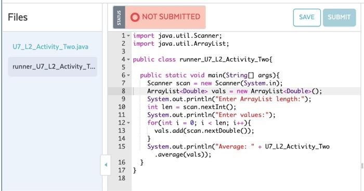Viewport: 364px width, 191px height.
Task: Click the vertical STATUS label tab
Action: 119,17
